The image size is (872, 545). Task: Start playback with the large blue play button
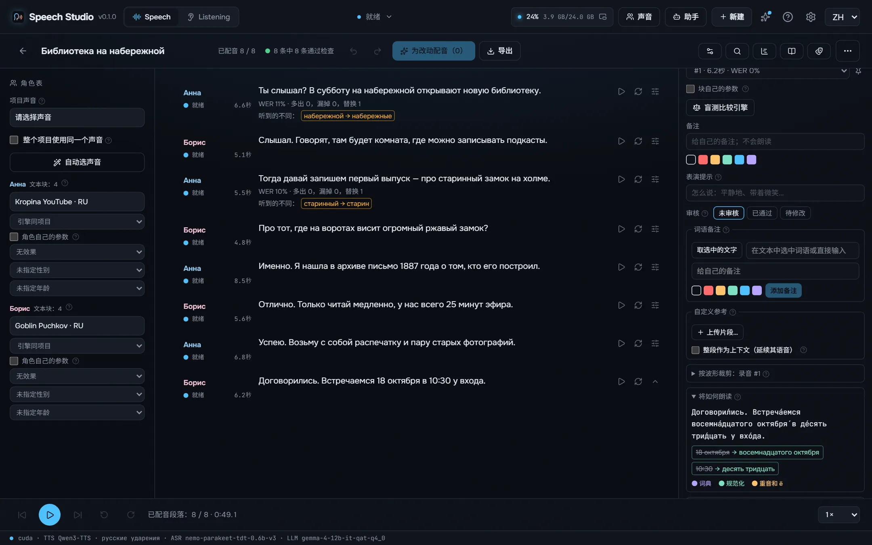[50, 515]
